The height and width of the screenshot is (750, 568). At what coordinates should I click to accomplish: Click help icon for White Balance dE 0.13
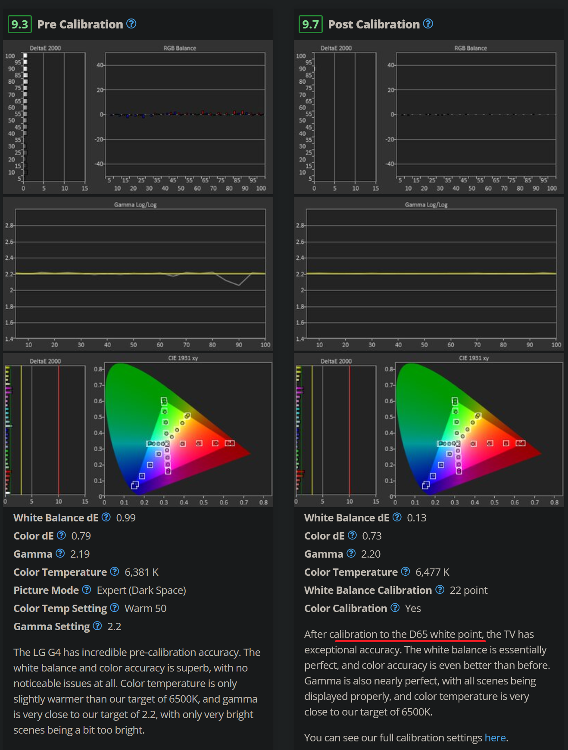(397, 517)
